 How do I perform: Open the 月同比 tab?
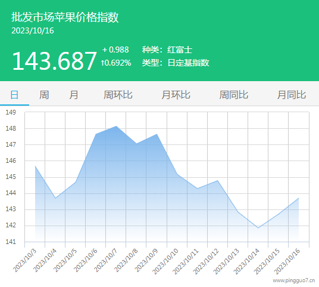[292, 95]
